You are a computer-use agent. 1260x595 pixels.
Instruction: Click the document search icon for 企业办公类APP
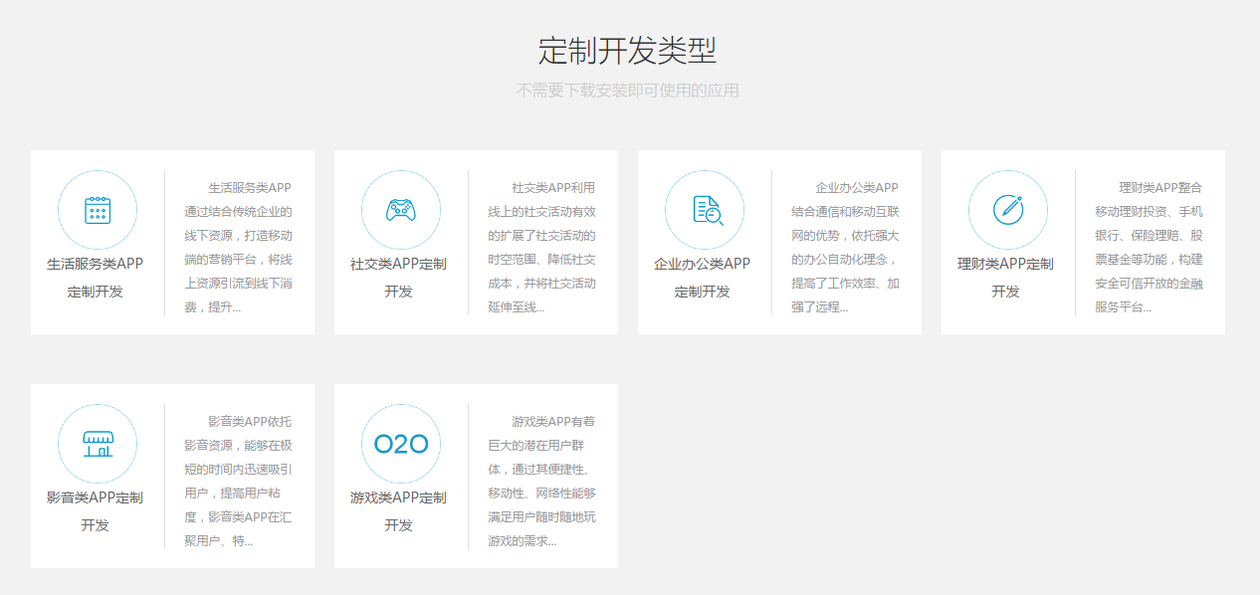(705, 210)
